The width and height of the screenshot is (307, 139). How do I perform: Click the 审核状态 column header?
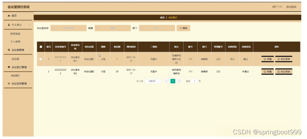(246, 47)
